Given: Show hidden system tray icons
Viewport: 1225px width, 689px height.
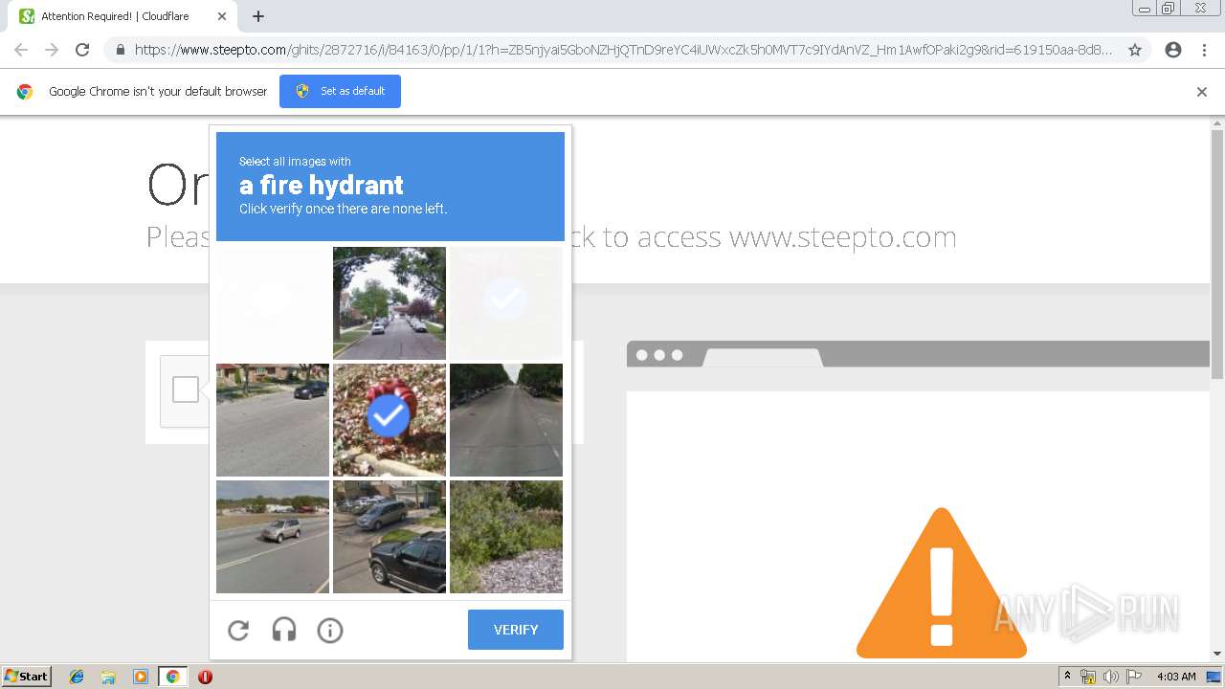Looking at the screenshot, I should 1067,677.
